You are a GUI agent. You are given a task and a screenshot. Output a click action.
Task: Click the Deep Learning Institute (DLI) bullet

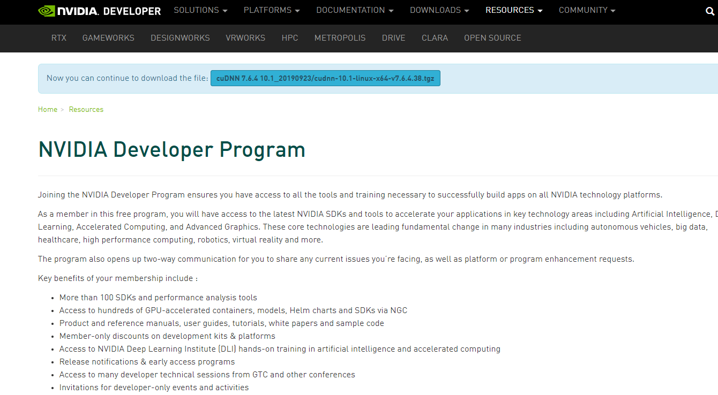280,349
